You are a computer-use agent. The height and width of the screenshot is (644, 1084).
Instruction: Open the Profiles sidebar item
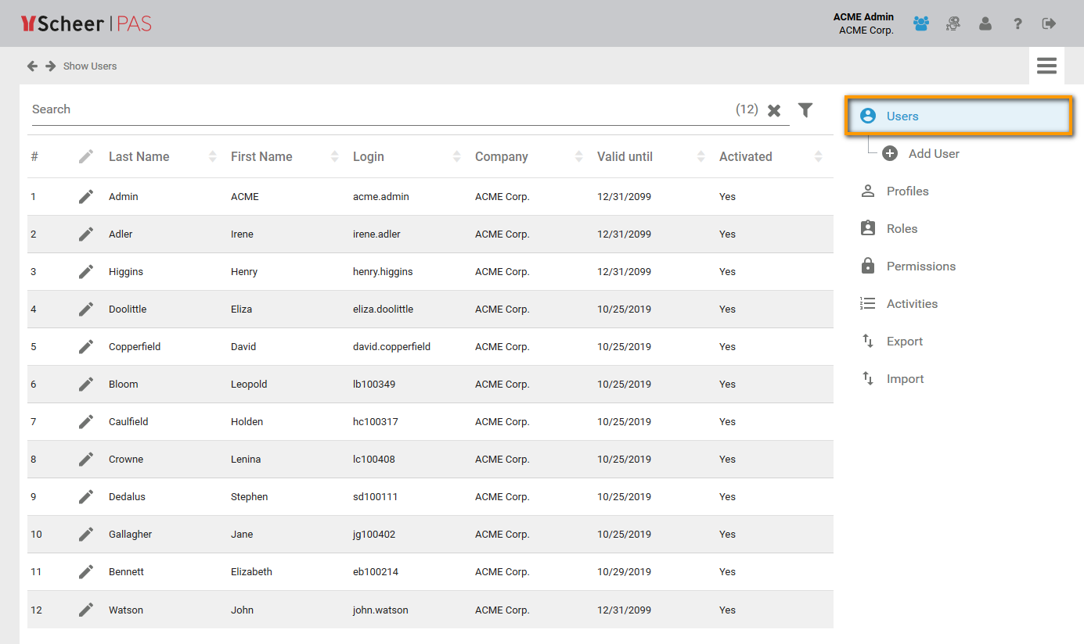tap(907, 191)
